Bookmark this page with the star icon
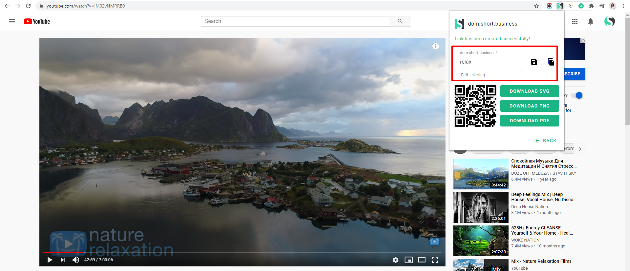This screenshot has width=630, height=271. pyautogui.click(x=536, y=6)
